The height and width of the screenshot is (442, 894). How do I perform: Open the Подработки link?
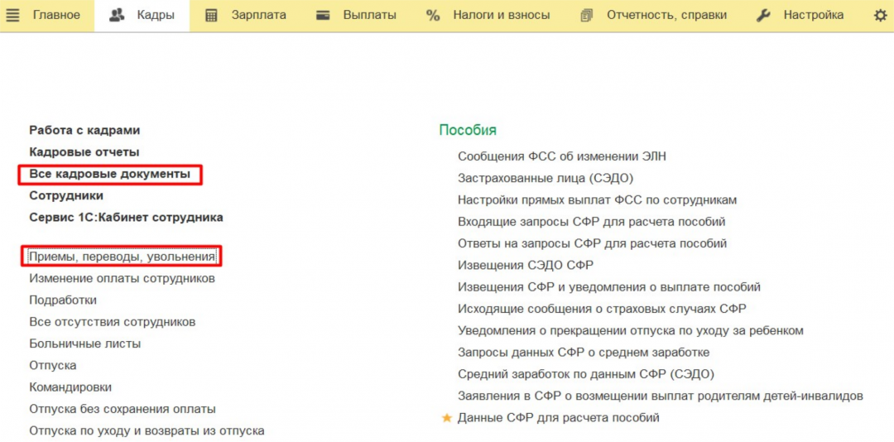tap(63, 300)
